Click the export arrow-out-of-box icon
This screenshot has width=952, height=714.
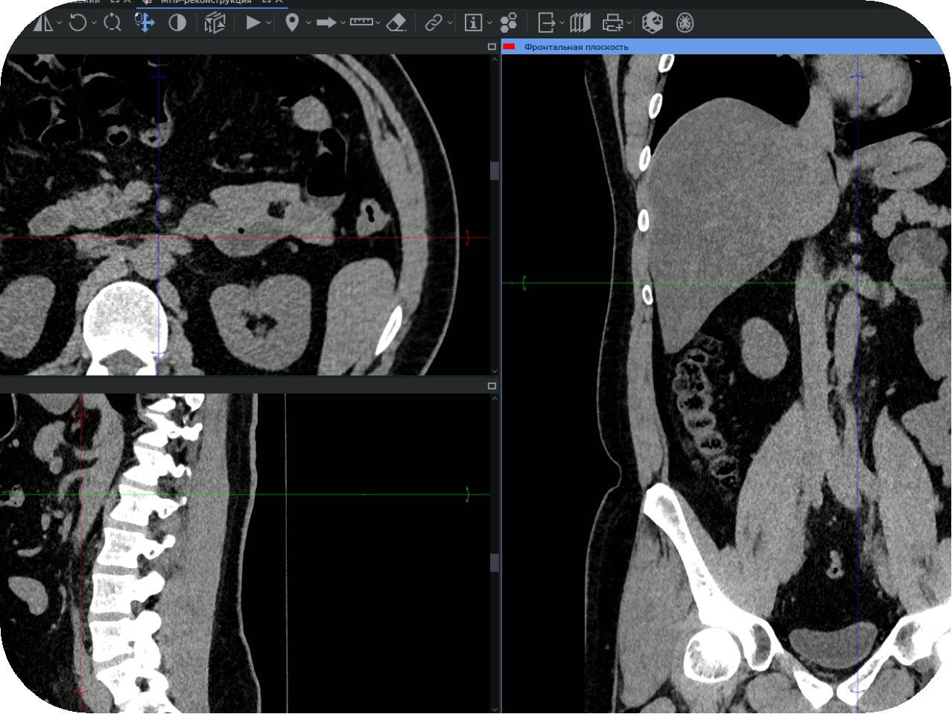[x=547, y=23]
